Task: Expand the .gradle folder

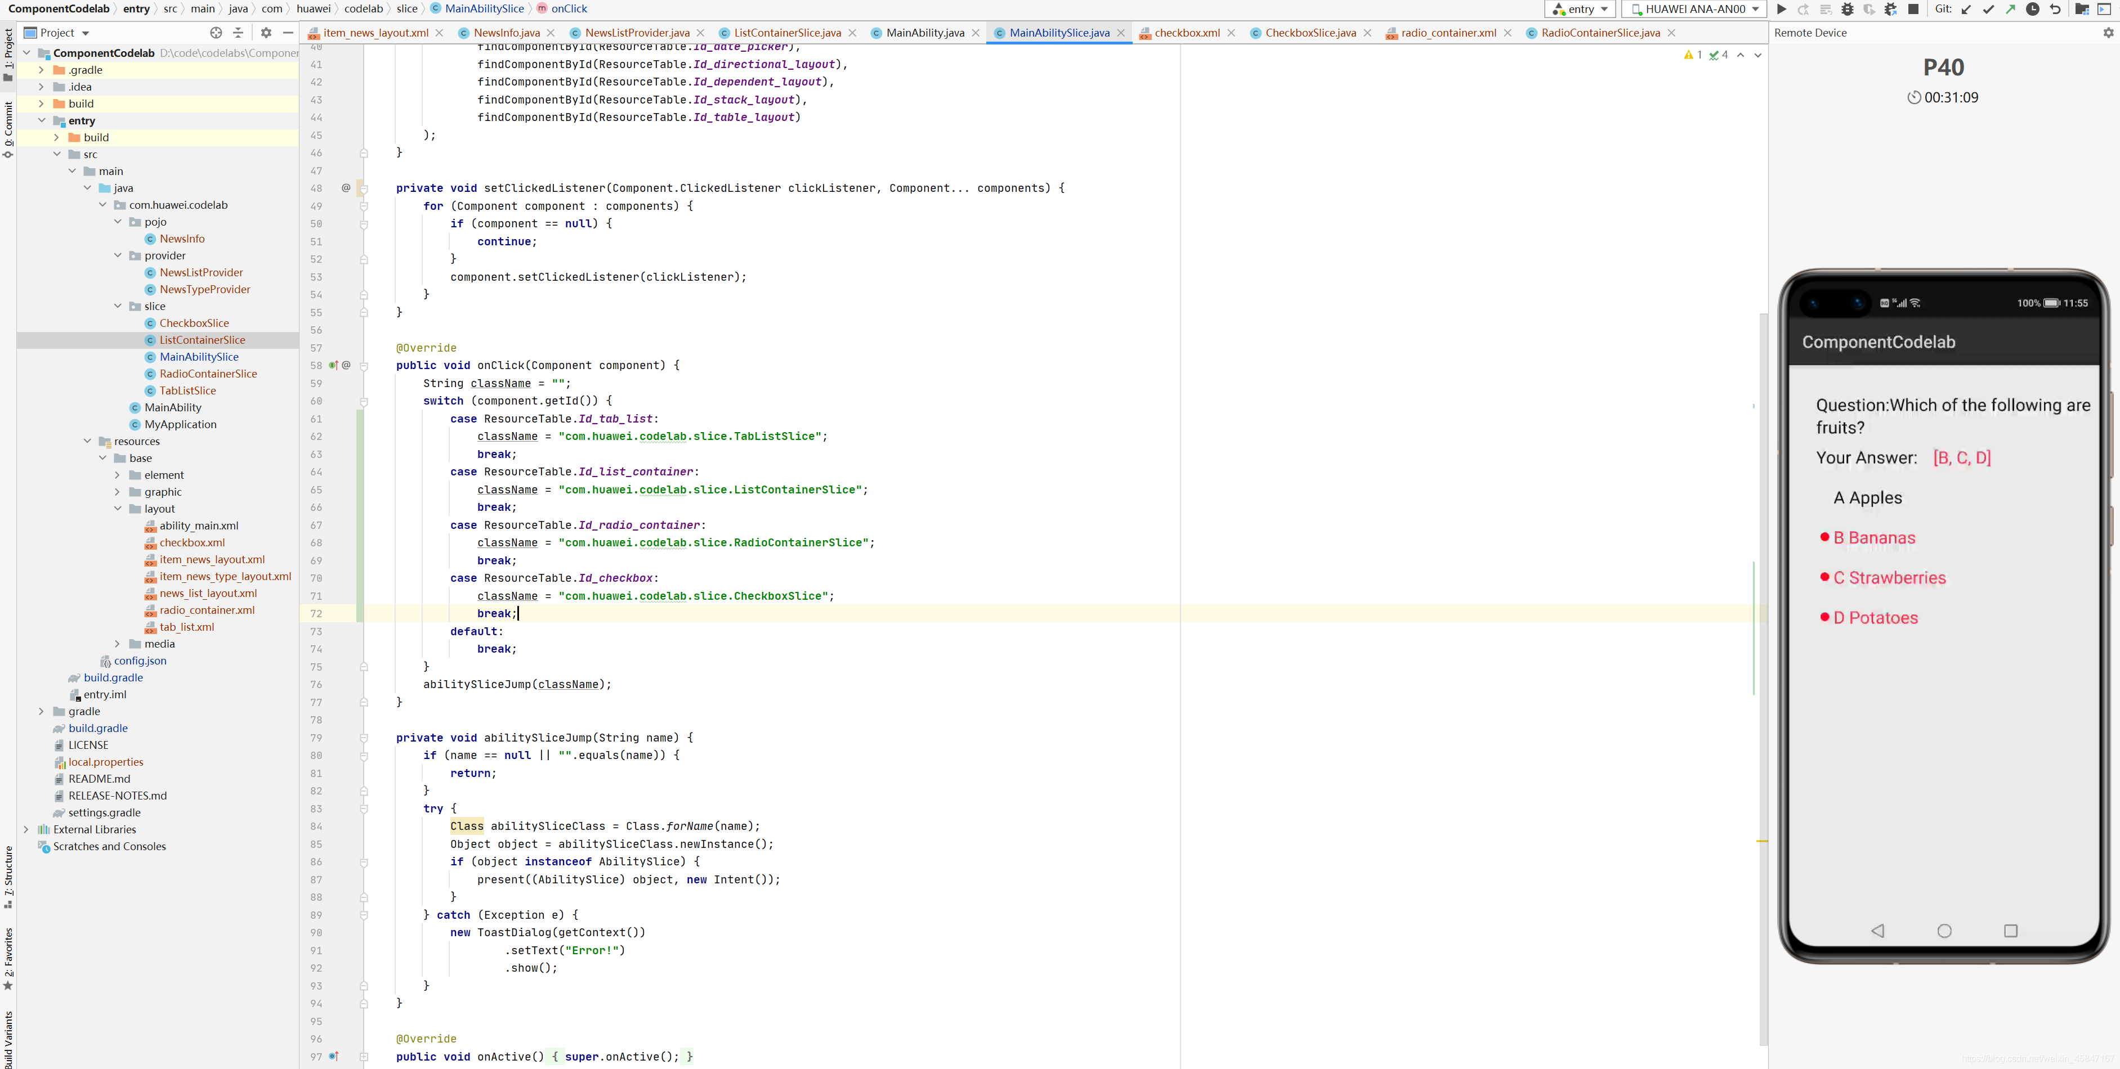Action: (x=41, y=70)
